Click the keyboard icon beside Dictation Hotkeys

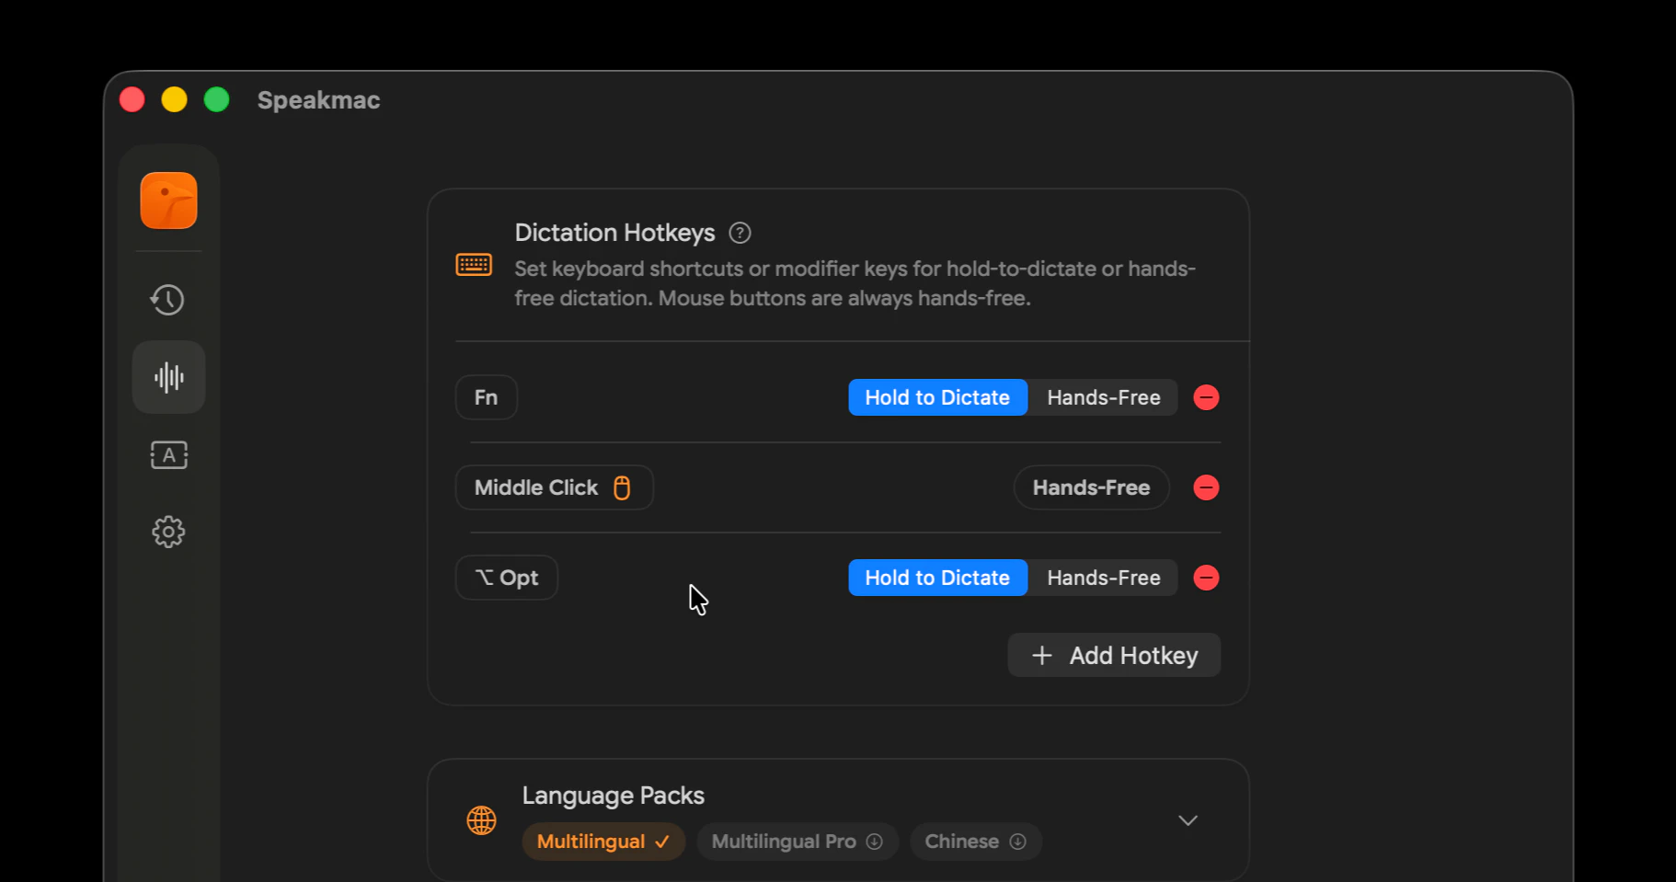474,265
